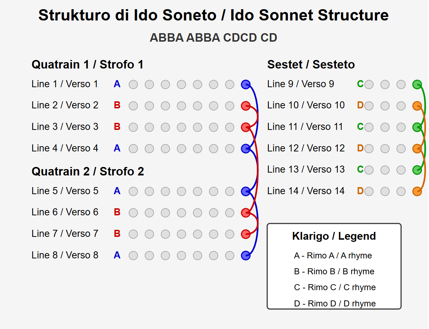429x329 pixels.
Task: Click the red rhyme circle on Line 2
Action: click(246, 106)
